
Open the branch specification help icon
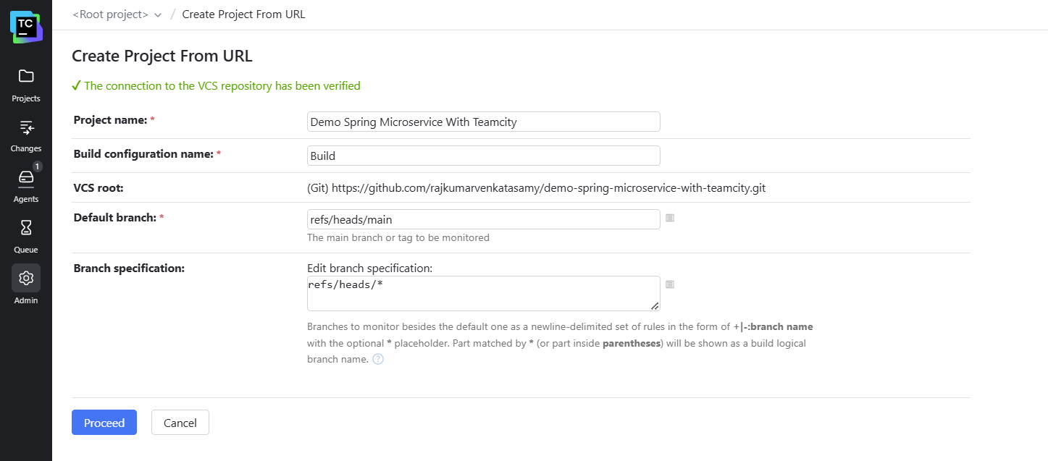[378, 359]
